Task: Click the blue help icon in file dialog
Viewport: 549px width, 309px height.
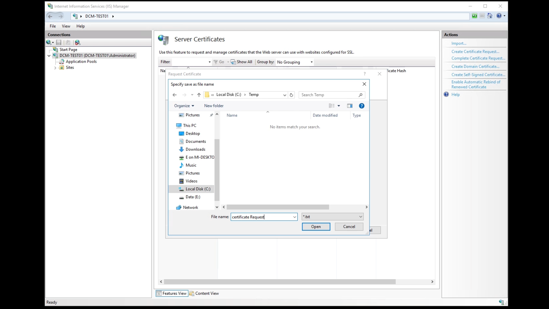Action: click(361, 106)
